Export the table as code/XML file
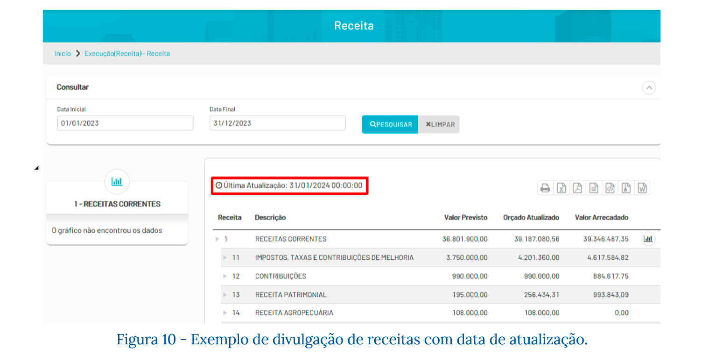723x363 pixels. click(x=610, y=188)
